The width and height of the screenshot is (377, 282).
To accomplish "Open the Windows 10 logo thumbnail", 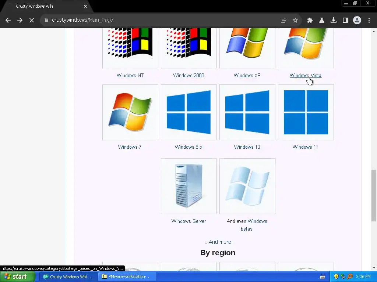I will pyautogui.click(x=247, y=112).
